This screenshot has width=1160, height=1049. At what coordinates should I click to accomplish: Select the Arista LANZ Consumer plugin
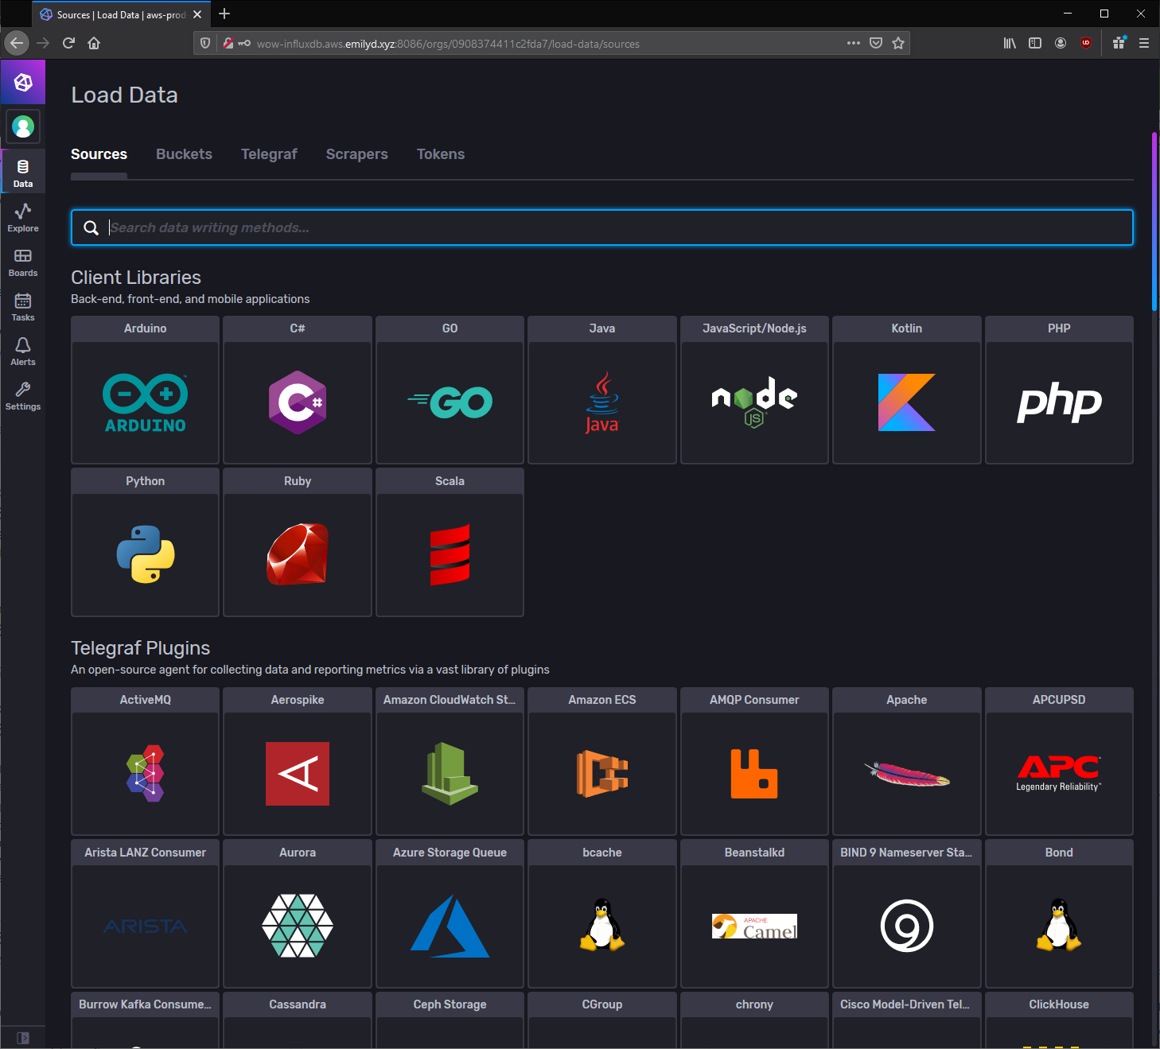pyautogui.click(x=145, y=914)
